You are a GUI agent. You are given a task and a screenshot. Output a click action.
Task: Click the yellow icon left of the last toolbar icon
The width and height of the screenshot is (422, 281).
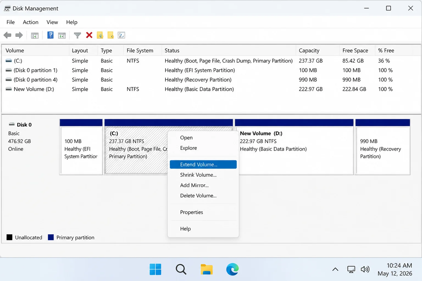tap(110, 35)
